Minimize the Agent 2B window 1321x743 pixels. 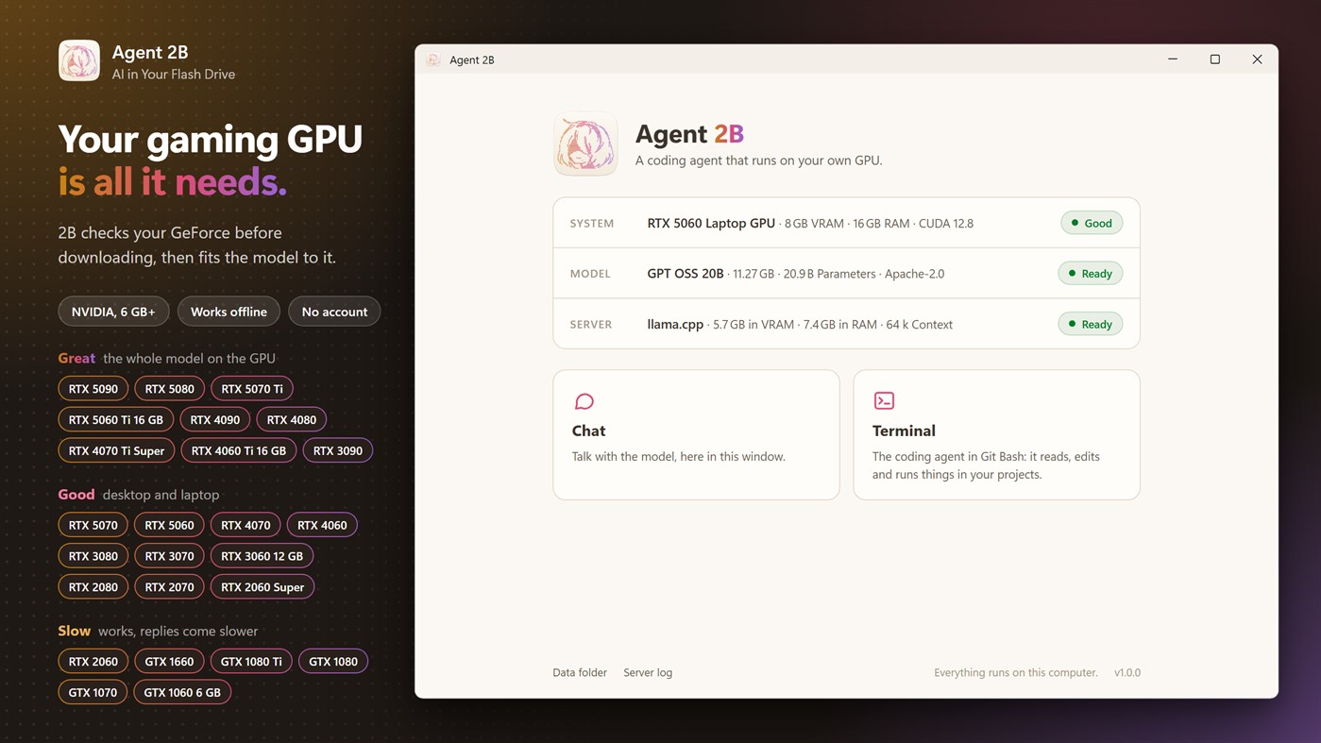[1173, 59]
